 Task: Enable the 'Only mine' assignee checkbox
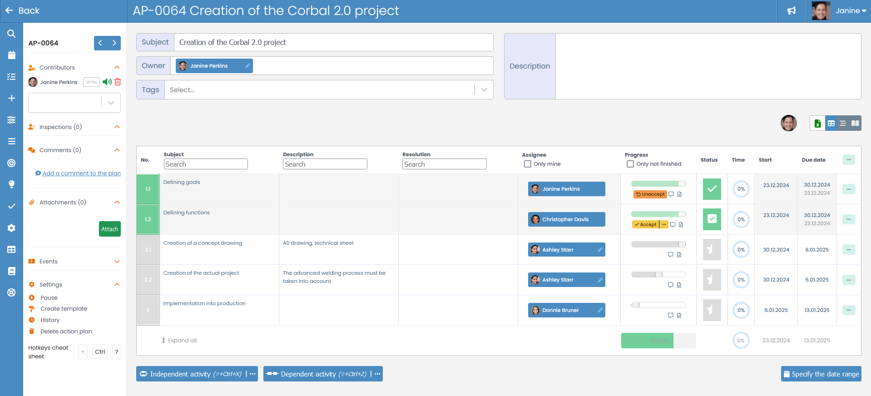point(528,164)
